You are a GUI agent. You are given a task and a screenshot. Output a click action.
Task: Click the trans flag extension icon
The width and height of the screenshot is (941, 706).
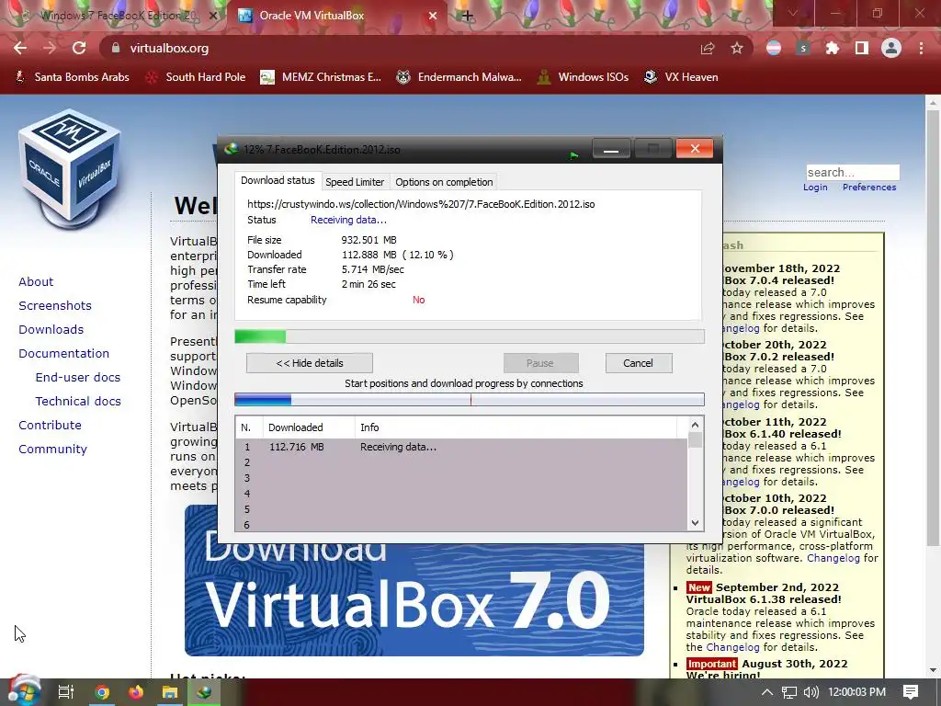(x=774, y=48)
